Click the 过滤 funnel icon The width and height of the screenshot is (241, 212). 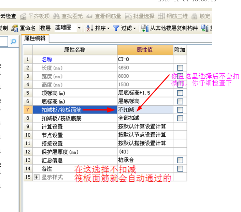coord(116,28)
